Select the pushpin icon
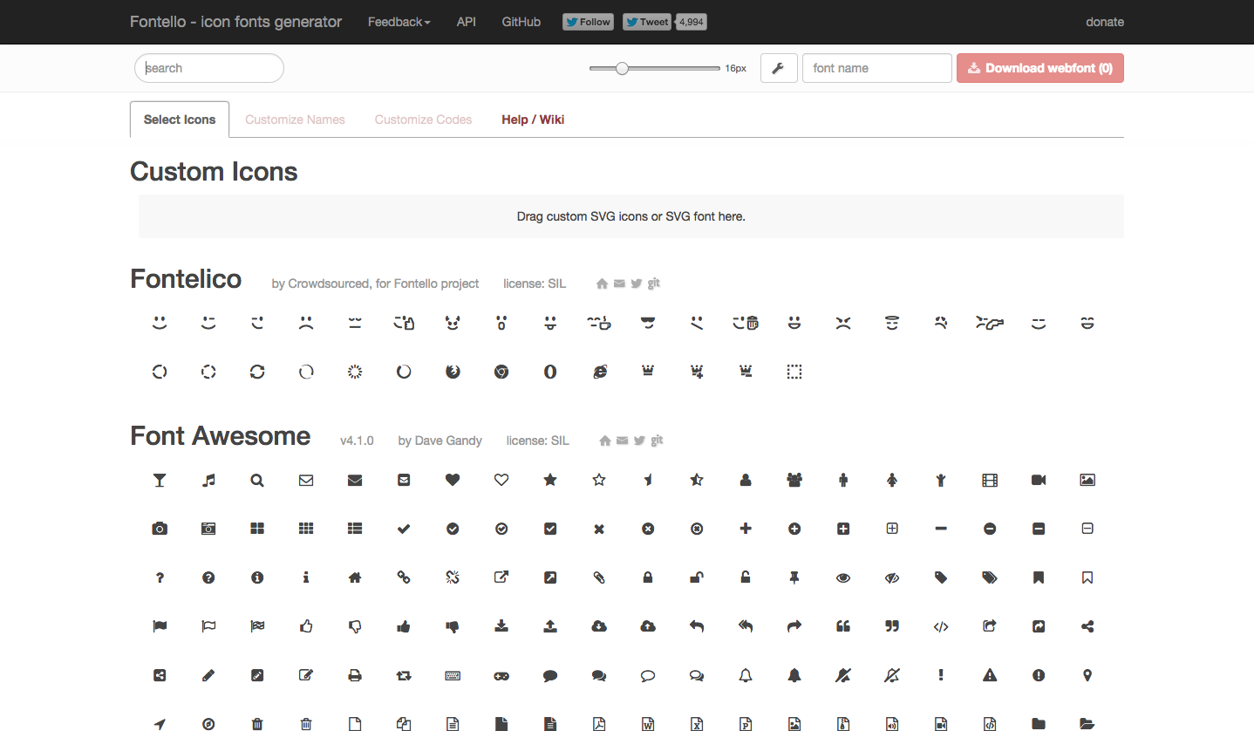The height and width of the screenshot is (731, 1254). [794, 577]
